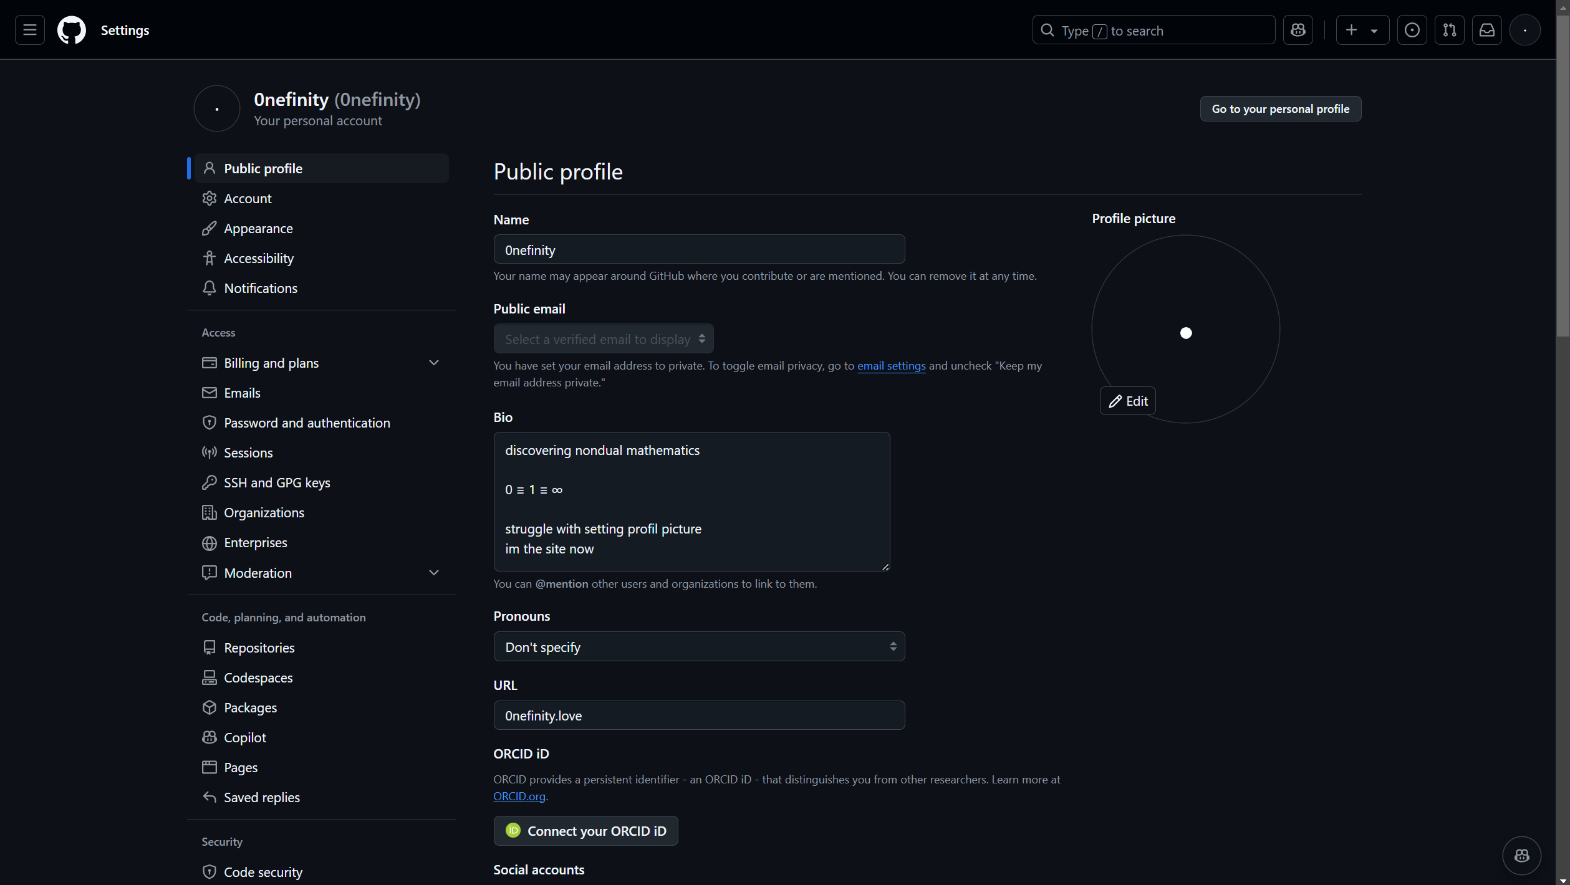Open Notifications settings
Screen dimensions: 1570x885
pos(322,288)
